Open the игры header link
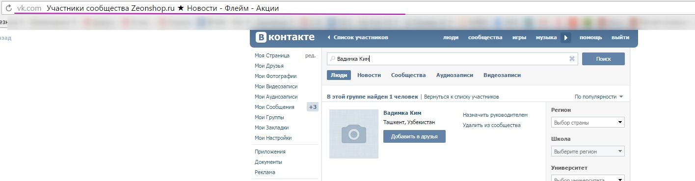The height and width of the screenshot is (181, 695). click(x=519, y=37)
